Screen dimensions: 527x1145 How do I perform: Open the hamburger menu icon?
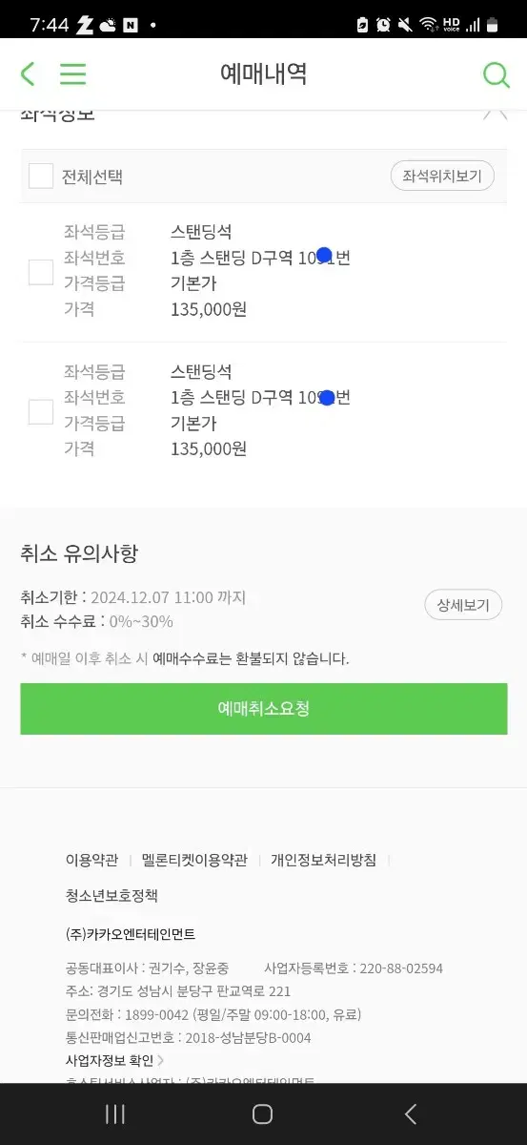[x=72, y=73]
